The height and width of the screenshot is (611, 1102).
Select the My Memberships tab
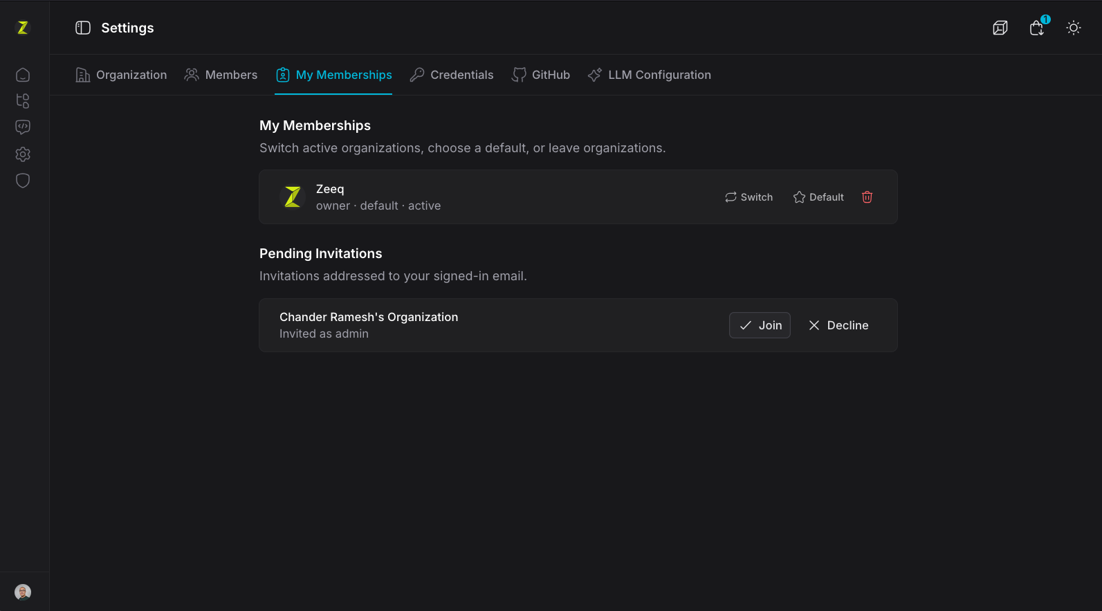333,75
